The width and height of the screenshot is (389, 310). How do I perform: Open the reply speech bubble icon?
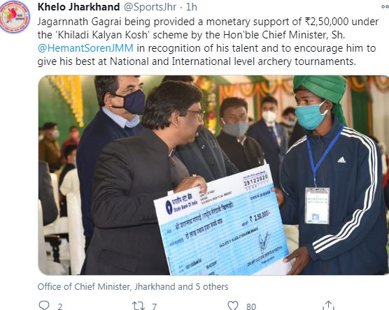(x=44, y=306)
